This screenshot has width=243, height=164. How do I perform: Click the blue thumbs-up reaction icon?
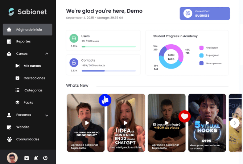pyautogui.click(x=105, y=100)
